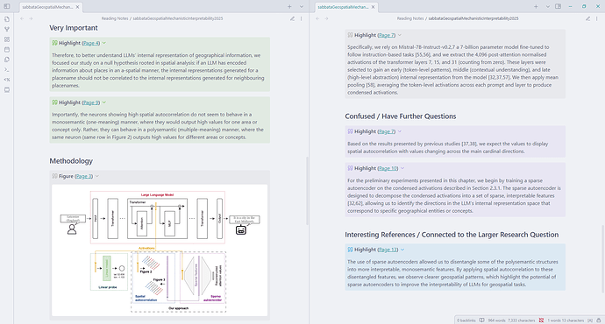The height and width of the screenshot is (324, 605).
Task: Add new tab in left tab group
Action: pyautogui.click(x=289, y=6)
